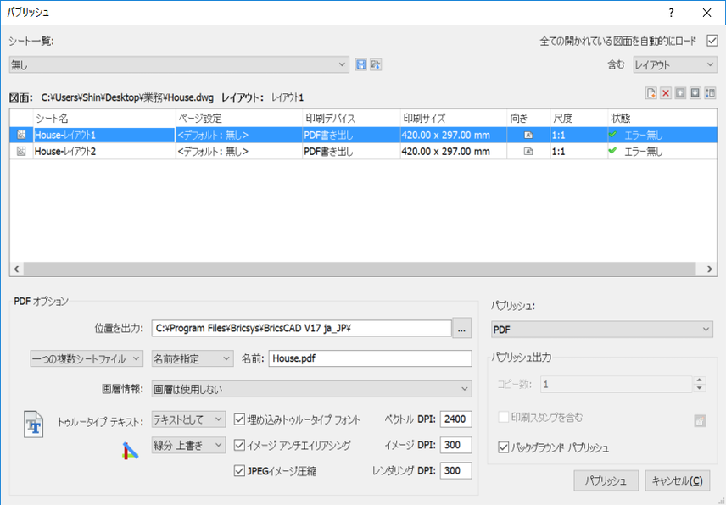Toggle JPEGイメージ圧縮 checkbox
The height and width of the screenshot is (505, 726).
point(239,471)
